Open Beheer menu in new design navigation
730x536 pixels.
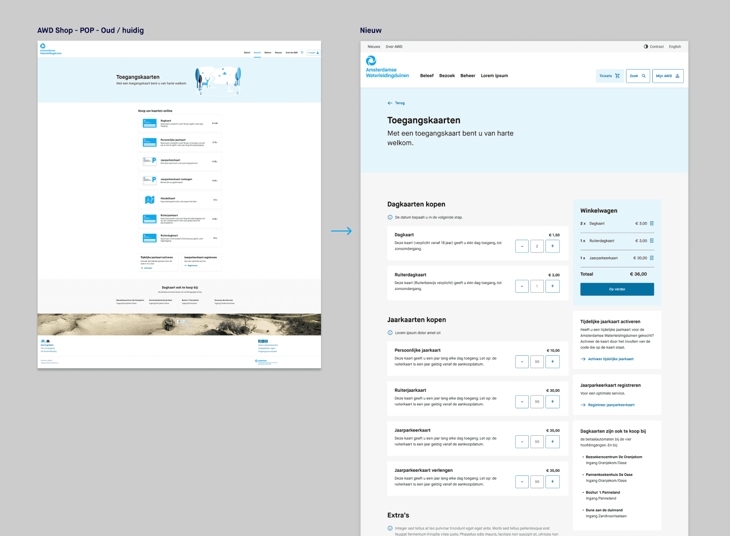coord(468,76)
